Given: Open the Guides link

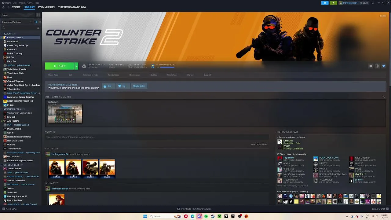Looking at the screenshot, I should [x=154, y=75].
